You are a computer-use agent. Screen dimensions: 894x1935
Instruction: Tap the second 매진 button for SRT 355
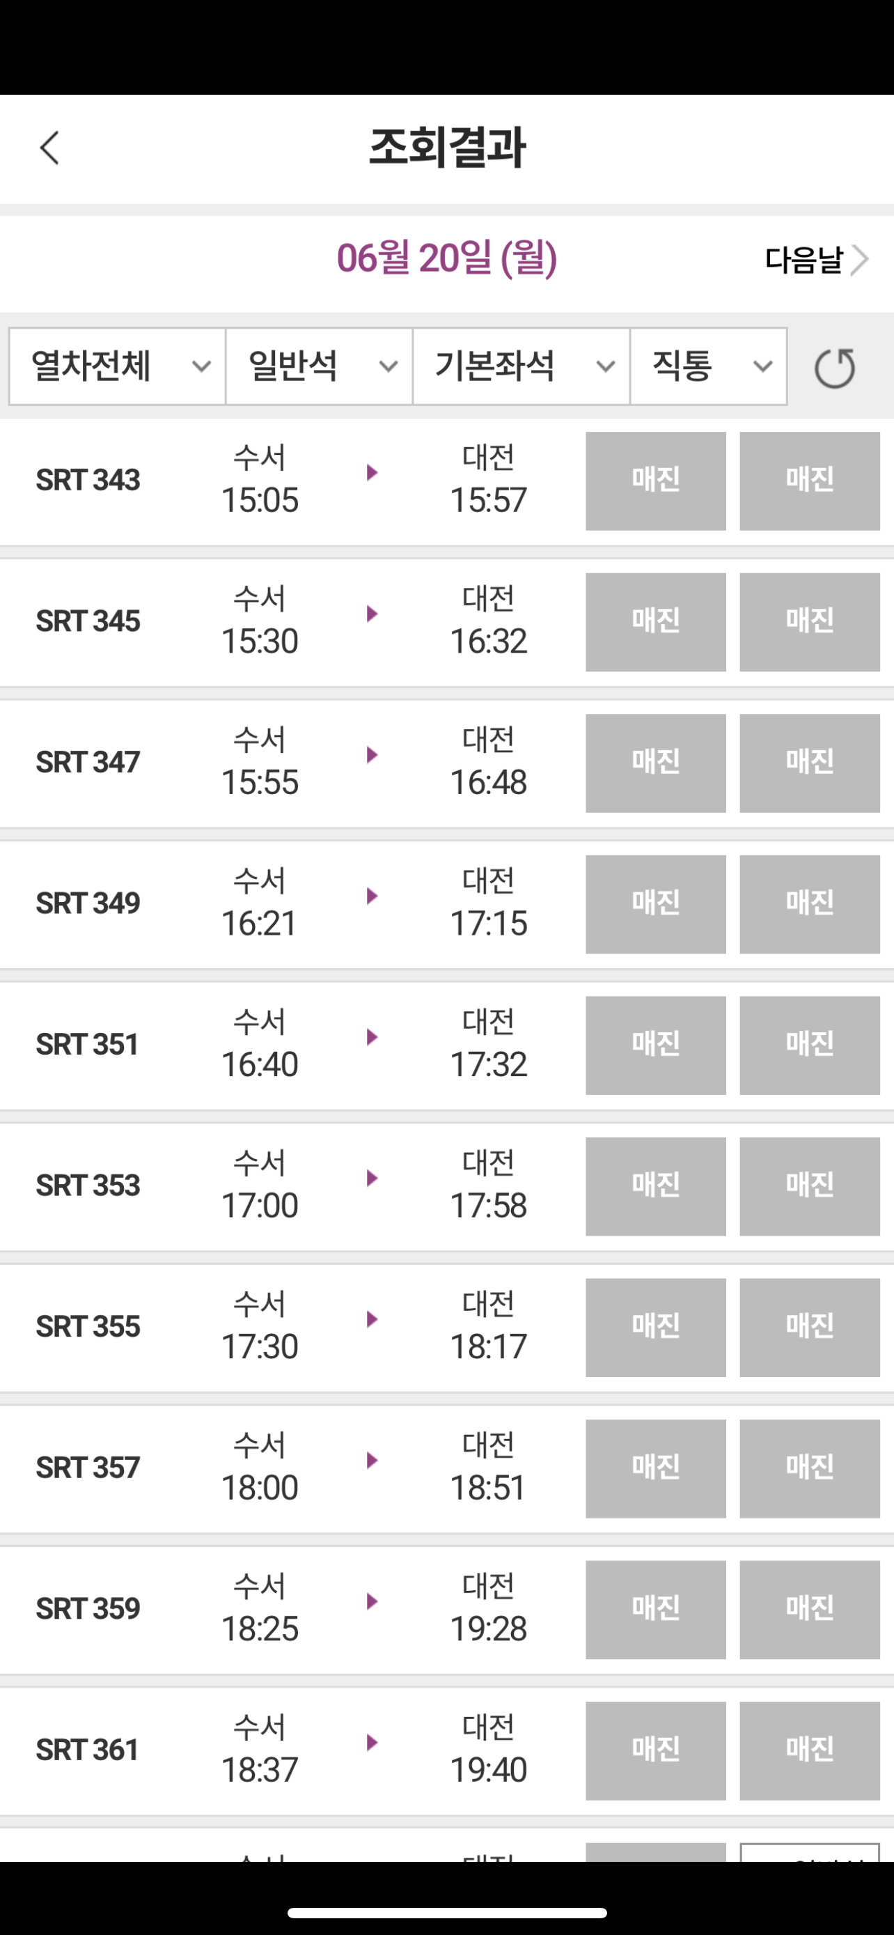809,1328
